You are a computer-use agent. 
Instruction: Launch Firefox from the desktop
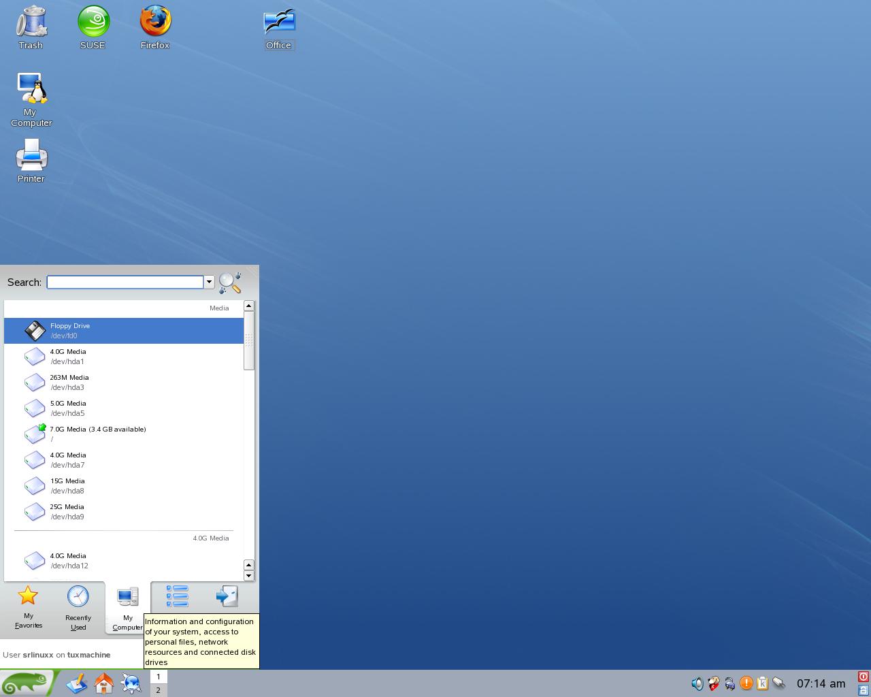155,27
